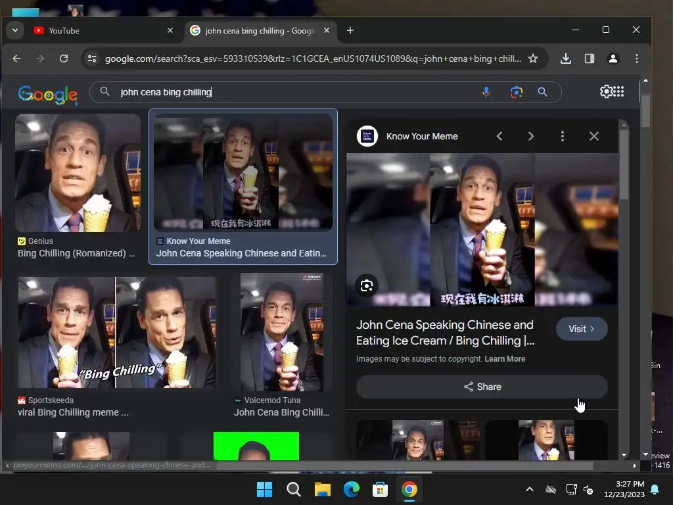The image size is (673, 505).
Task: Click the preview panel scrollbar
Action: coord(624,165)
